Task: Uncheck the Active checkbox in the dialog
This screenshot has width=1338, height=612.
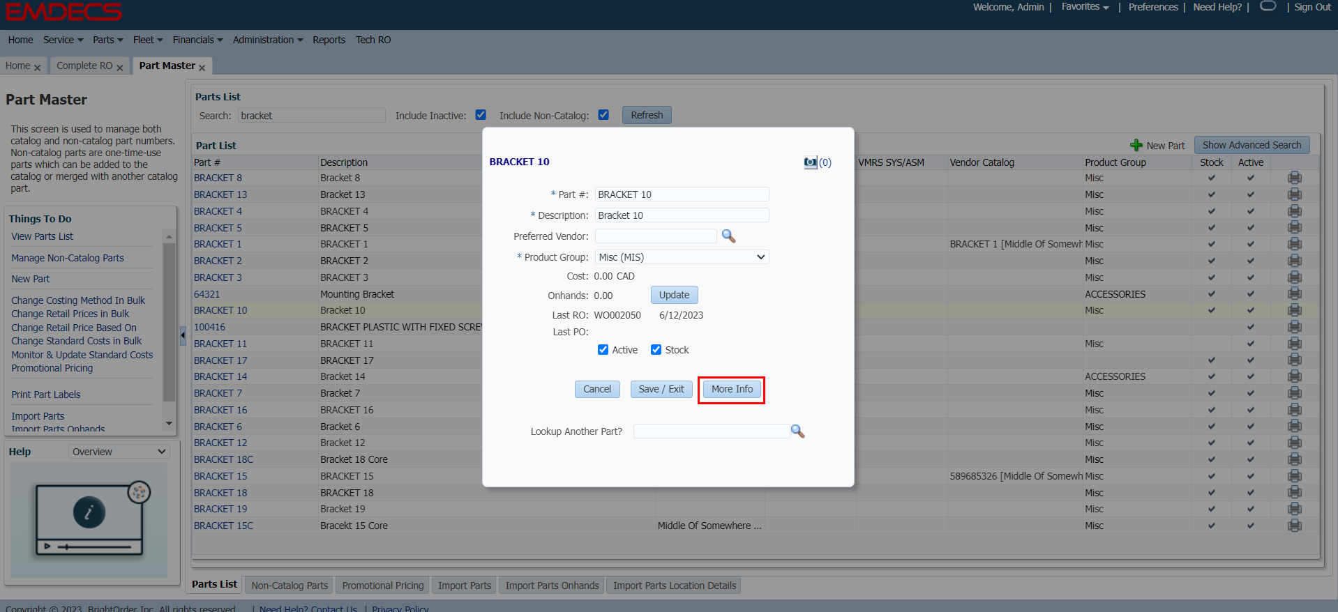Action: pyautogui.click(x=603, y=350)
